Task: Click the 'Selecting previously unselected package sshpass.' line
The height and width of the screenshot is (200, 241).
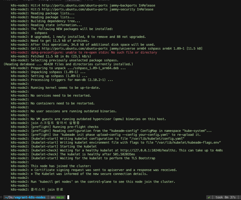Action: pos(64,60)
